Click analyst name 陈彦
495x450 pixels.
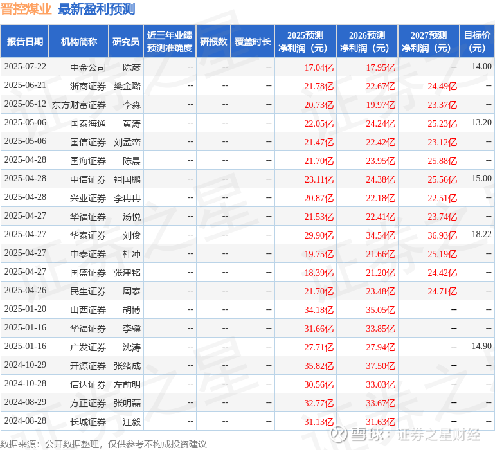click(132, 67)
